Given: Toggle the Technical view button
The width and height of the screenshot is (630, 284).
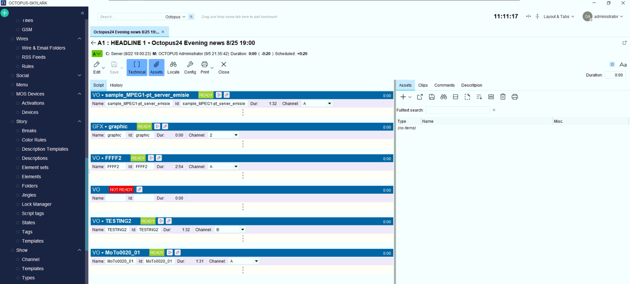Looking at the screenshot, I should tap(137, 68).
